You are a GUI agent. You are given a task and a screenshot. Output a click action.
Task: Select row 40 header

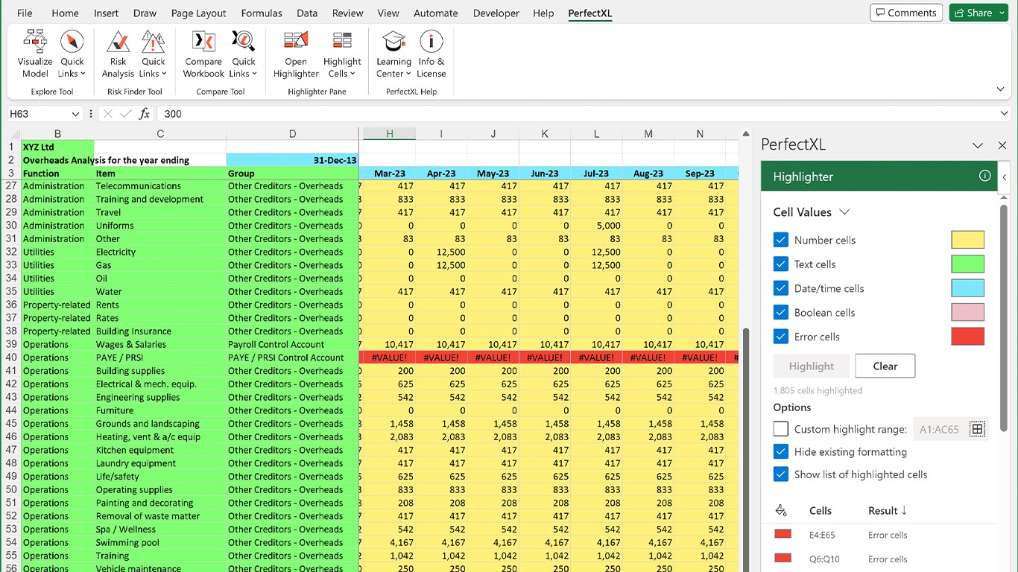tap(11, 357)
